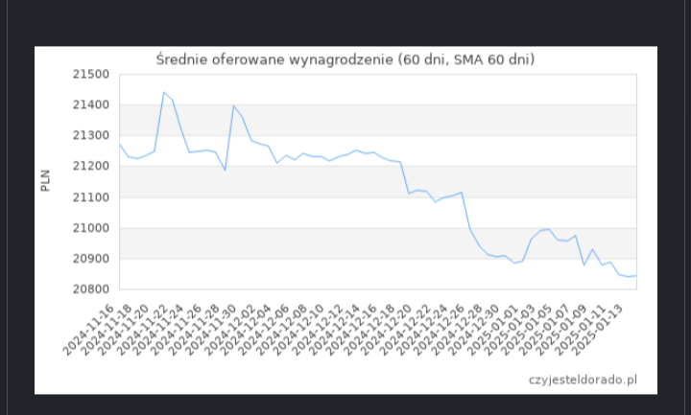This screenshot has width=691, height=415.
Task: Click the line's first leftmost data point
Action: tap(119, 145)
